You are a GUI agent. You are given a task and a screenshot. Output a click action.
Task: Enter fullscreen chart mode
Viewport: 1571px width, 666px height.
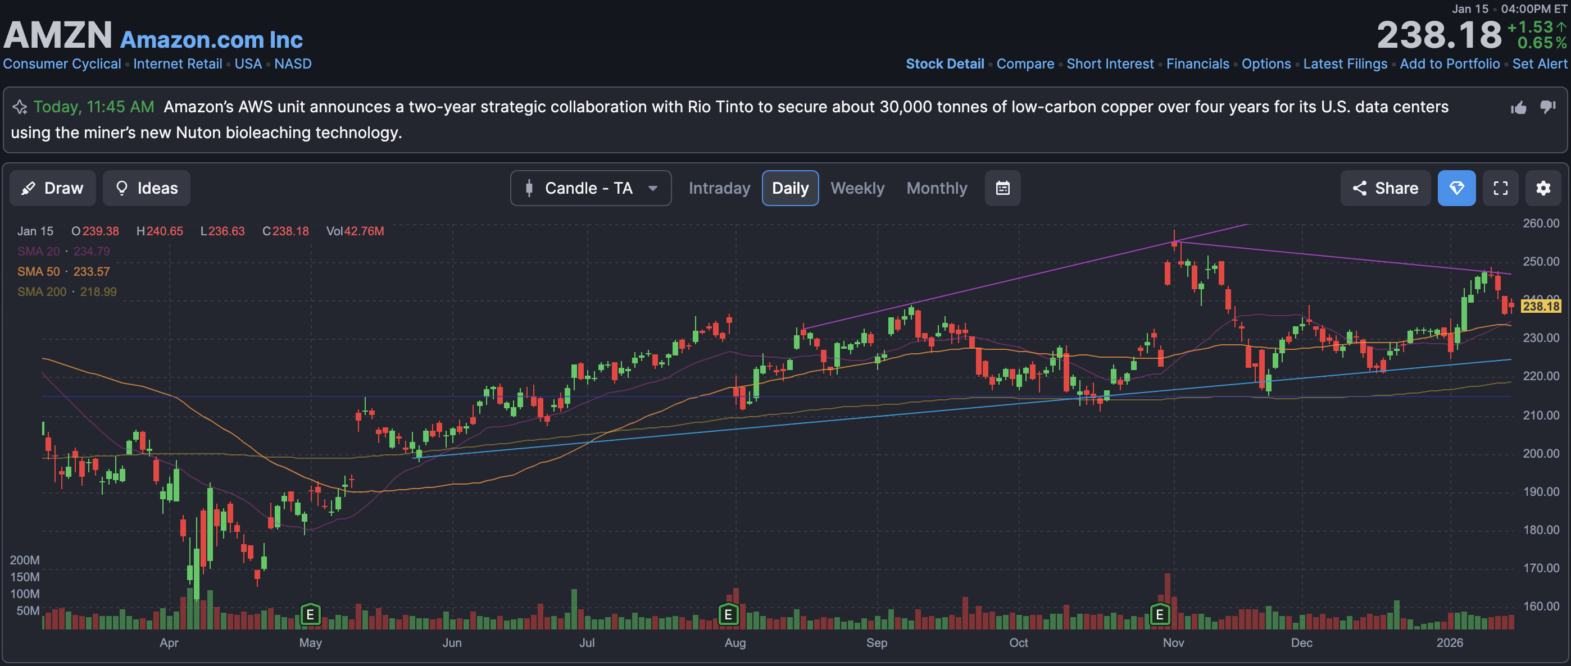coord(1500,188)
